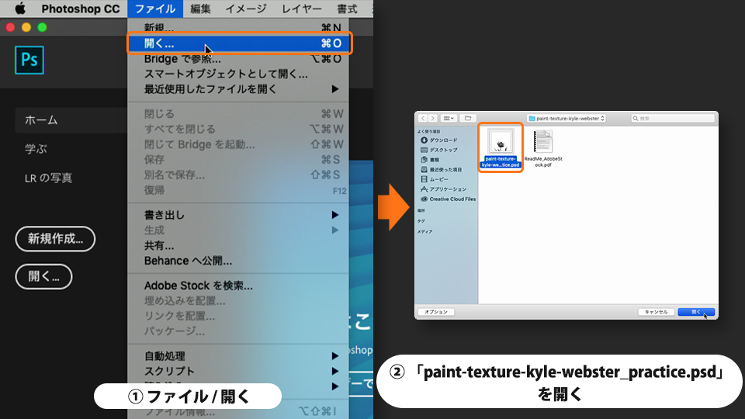Open the view mode dropdown in dialog
This screenshot has height=419, width=745.
coord(449,118)
